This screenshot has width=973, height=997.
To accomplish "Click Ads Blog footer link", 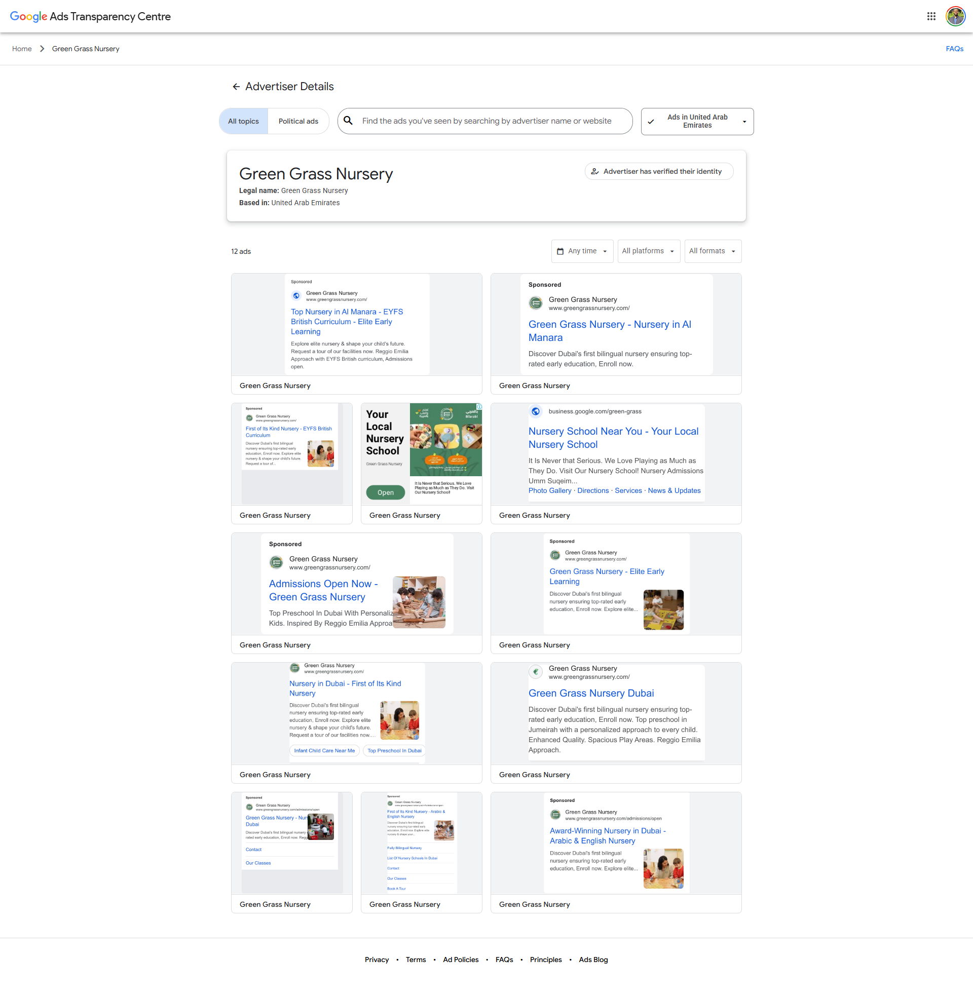I will (593, 960).
